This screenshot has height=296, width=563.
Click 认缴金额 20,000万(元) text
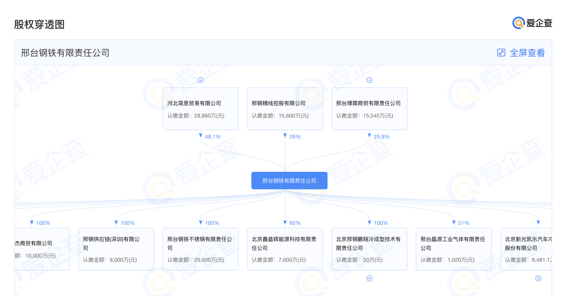196,260
